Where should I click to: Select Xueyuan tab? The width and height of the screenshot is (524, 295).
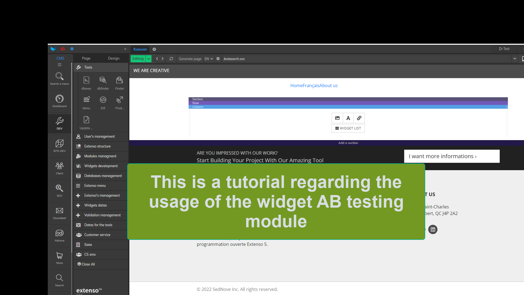click(x=140, y=49)
